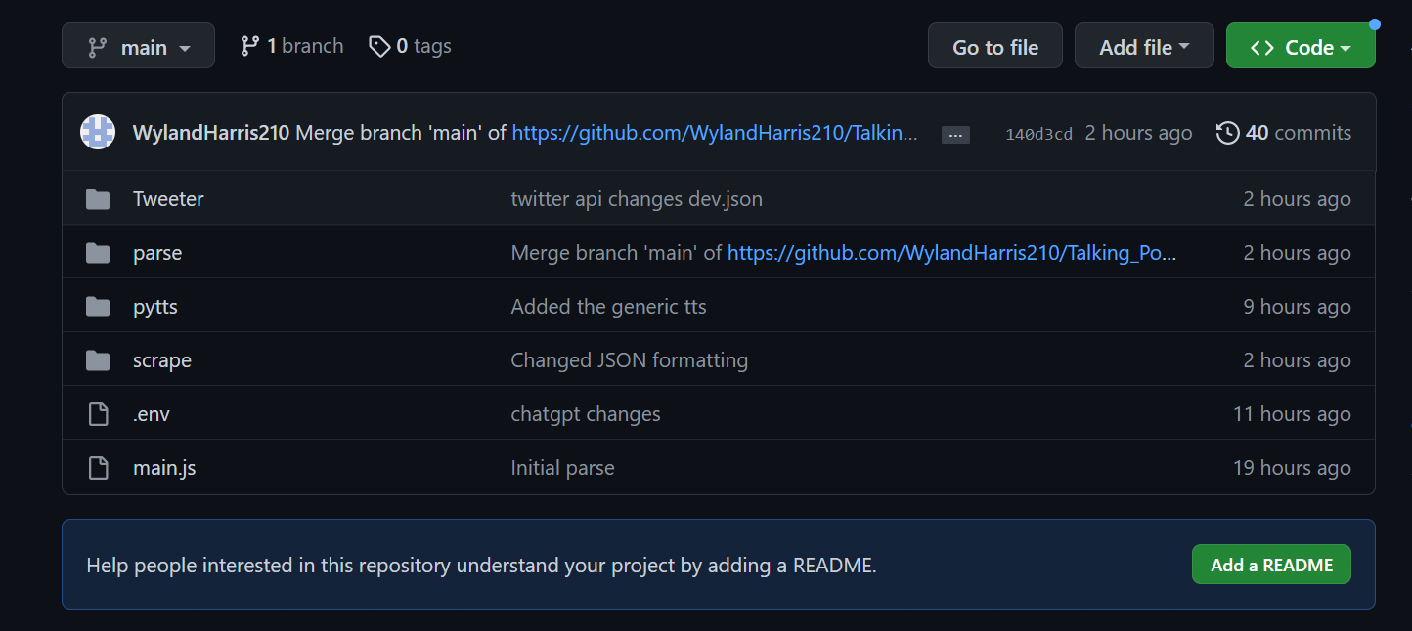Open the Tweeter folder icon

[98, 199]
